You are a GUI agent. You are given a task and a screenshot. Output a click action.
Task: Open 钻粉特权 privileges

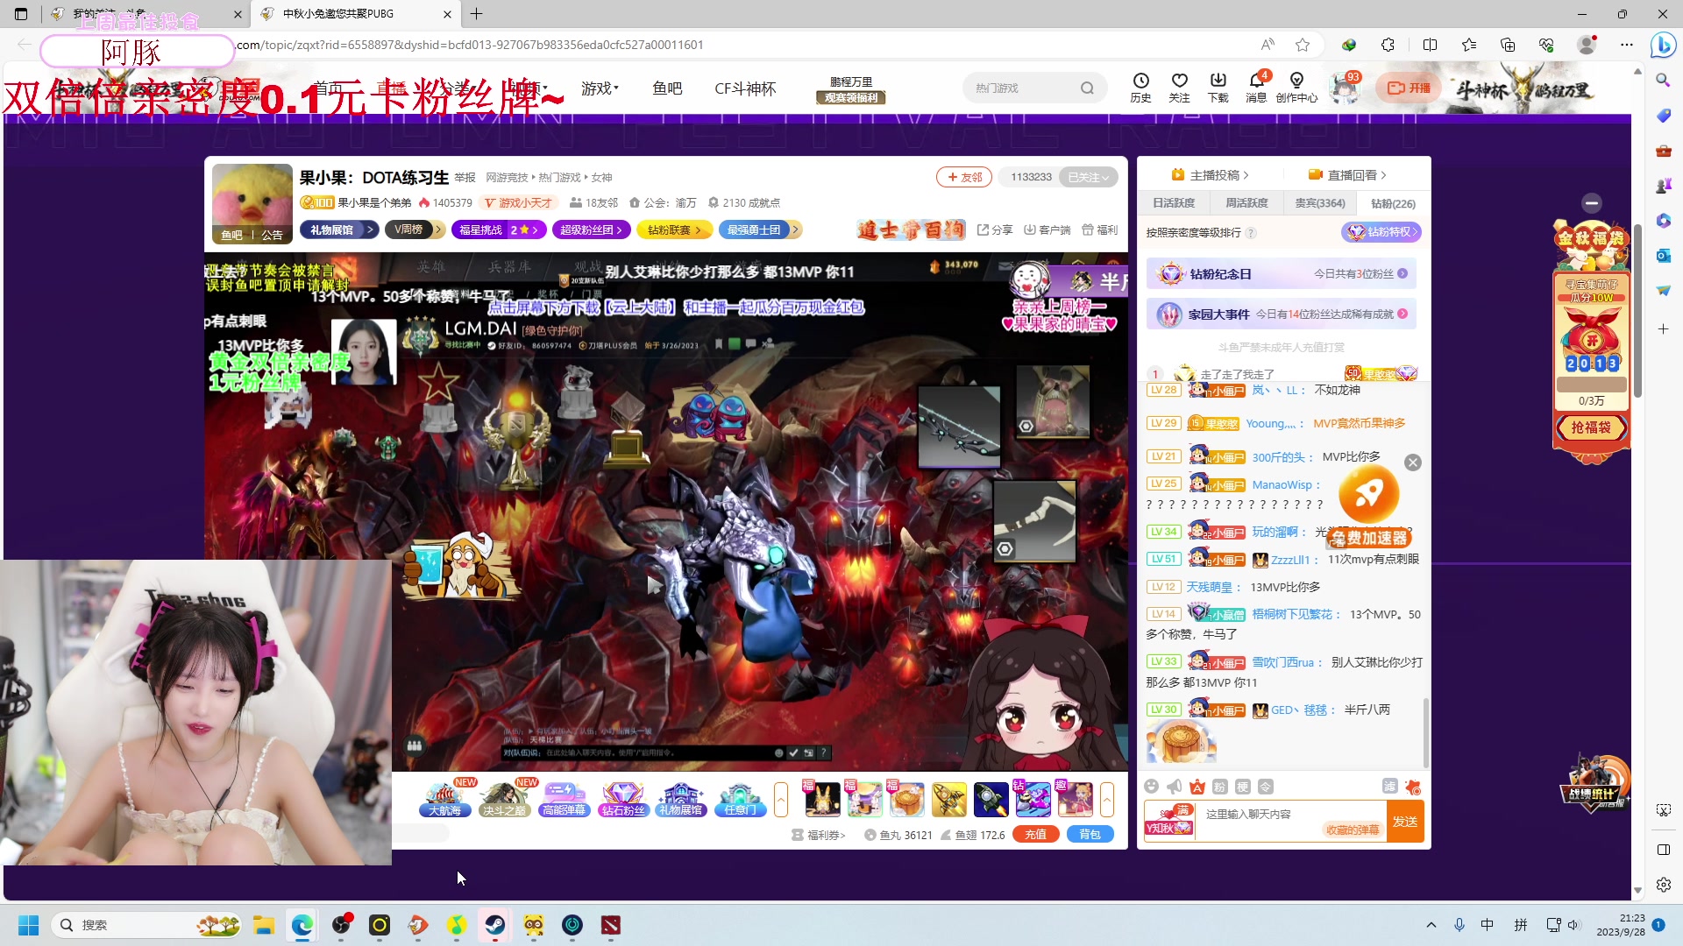[1381, 232]
